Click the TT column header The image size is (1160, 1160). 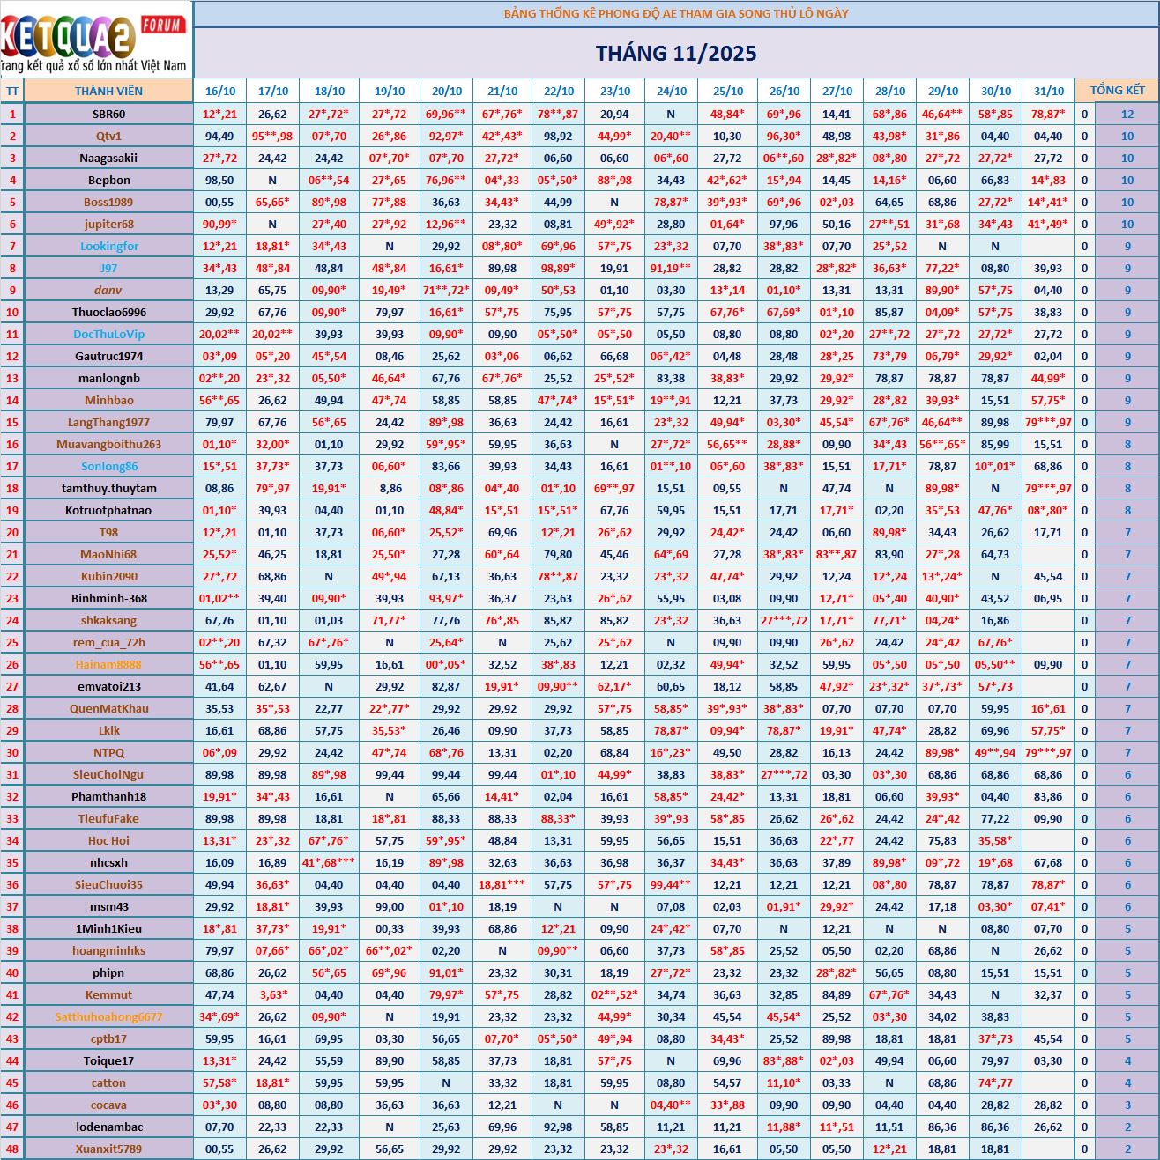tap(12, 91)
